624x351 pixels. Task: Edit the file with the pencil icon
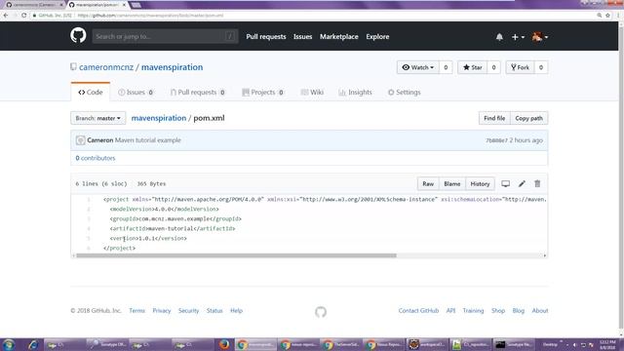pyautogui.click(x=522, y=184)
